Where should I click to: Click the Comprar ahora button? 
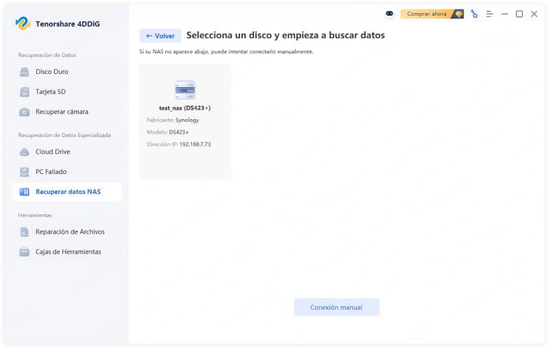tap(432, 14)
